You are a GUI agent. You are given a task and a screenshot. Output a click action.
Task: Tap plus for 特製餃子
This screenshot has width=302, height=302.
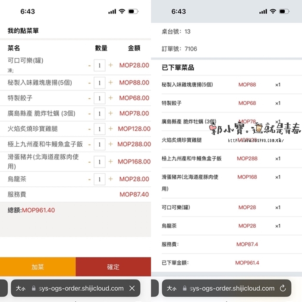click(110, 98)
